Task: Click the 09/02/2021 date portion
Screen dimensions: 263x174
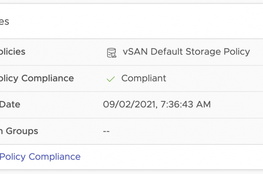Action: tap(129, 104)
